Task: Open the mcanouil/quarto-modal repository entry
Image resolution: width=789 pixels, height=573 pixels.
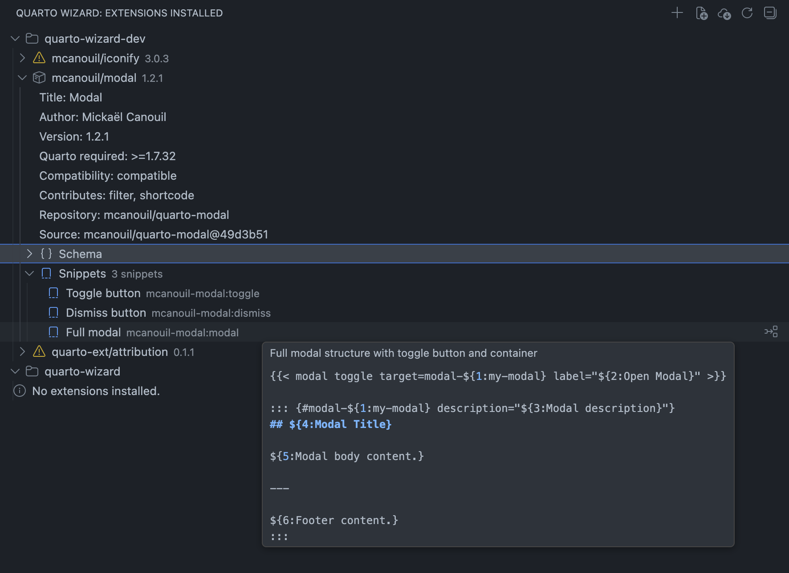Action: 134,214
